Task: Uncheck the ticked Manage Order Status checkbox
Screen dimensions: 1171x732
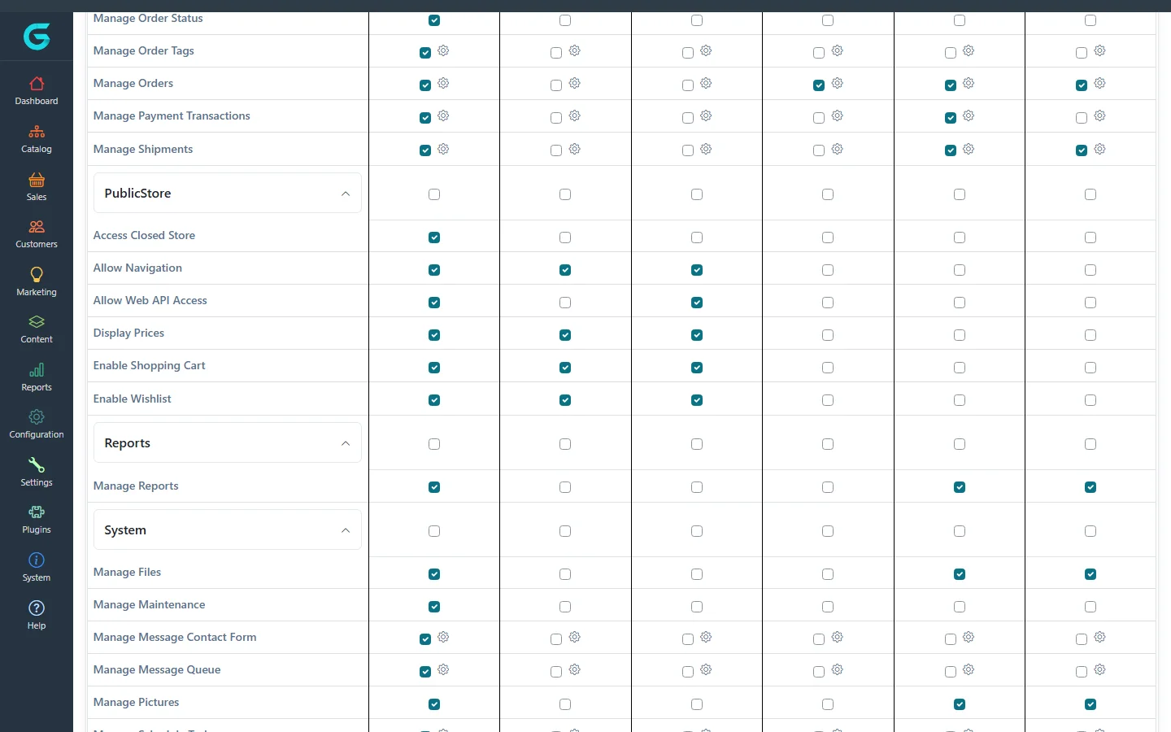Action: 434,20
